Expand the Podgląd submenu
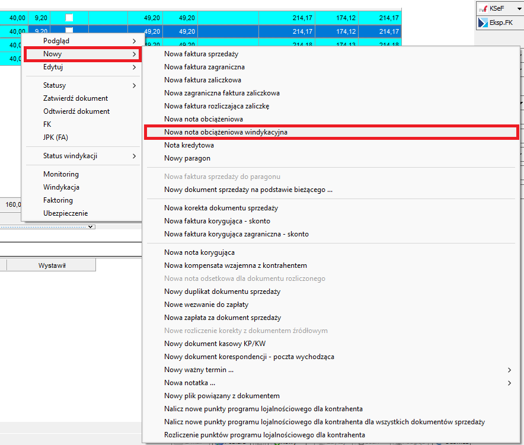524x445 pixels. click(82, 41)
